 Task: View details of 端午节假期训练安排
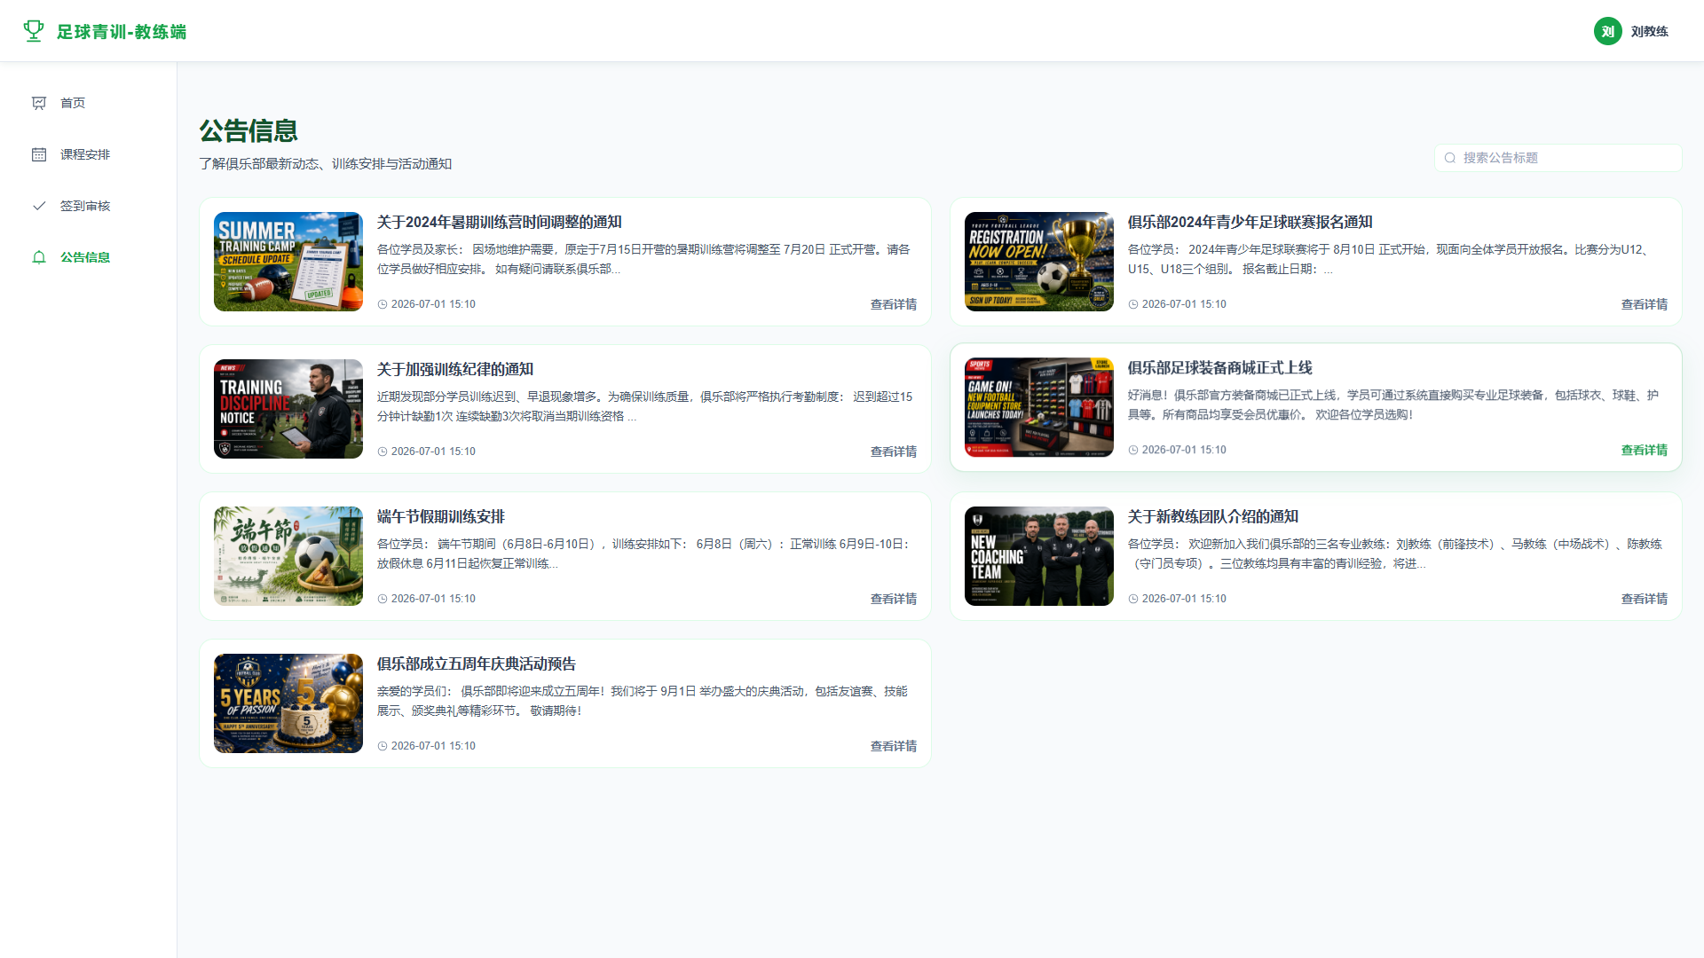pyautogui.click(x=893, y=599)
